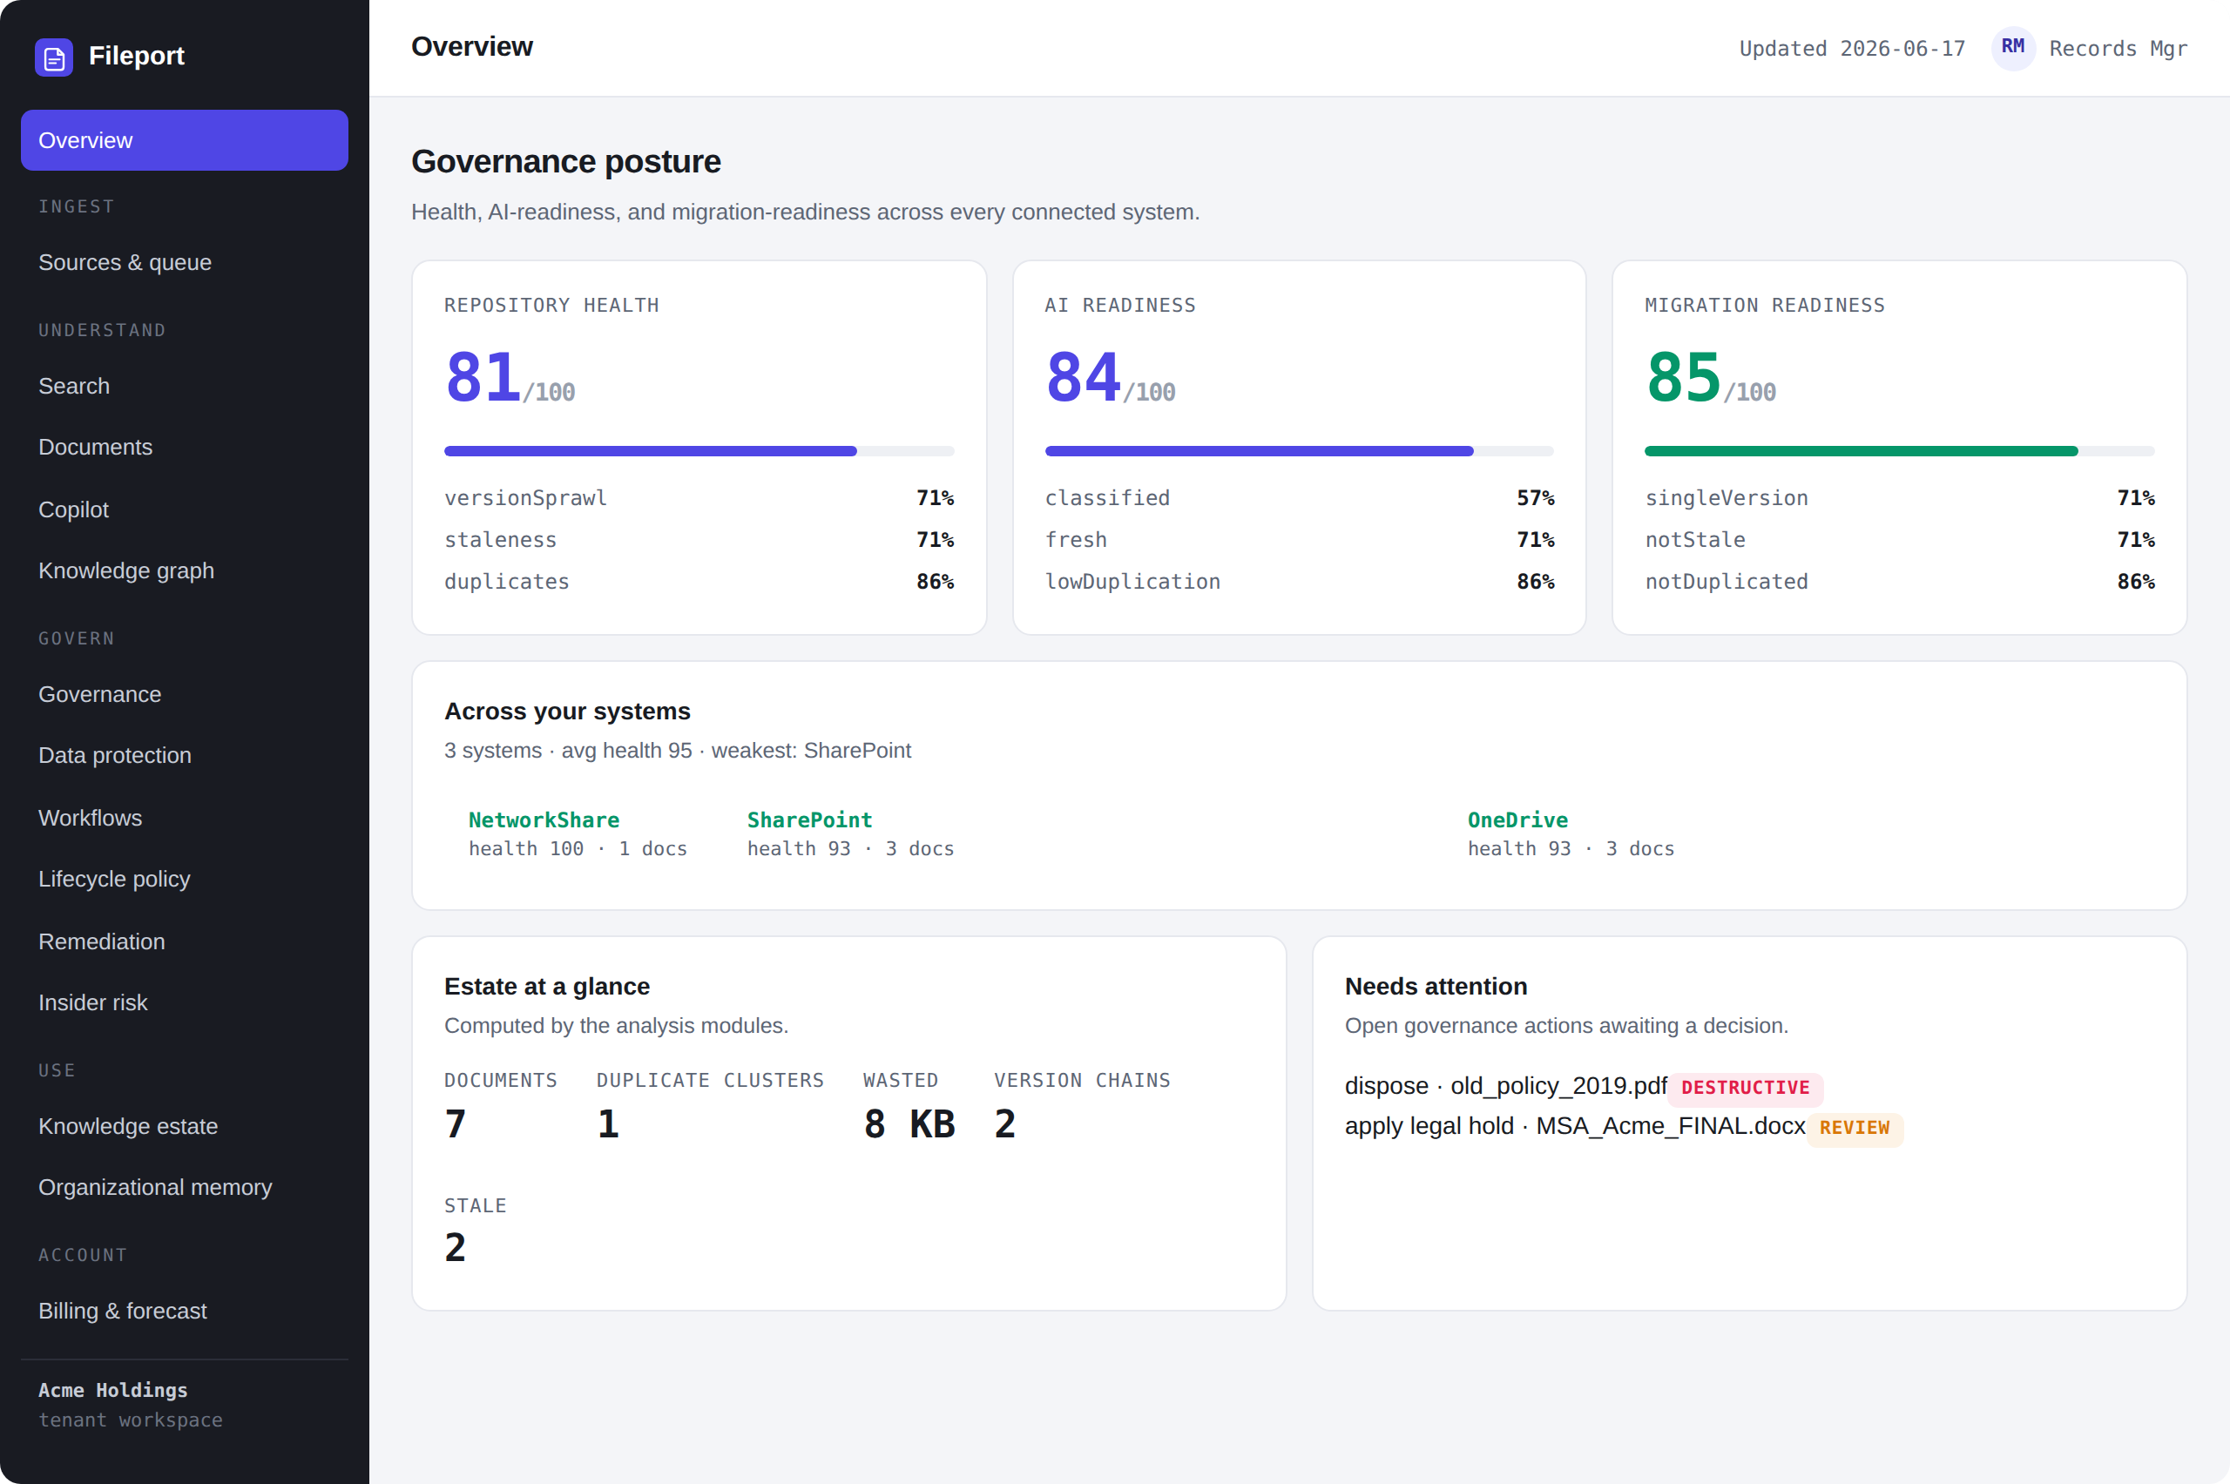This screenshot has height=1484, width=2230.
Task: Click the RM user avatar
Action: [x=2013, y=47]
